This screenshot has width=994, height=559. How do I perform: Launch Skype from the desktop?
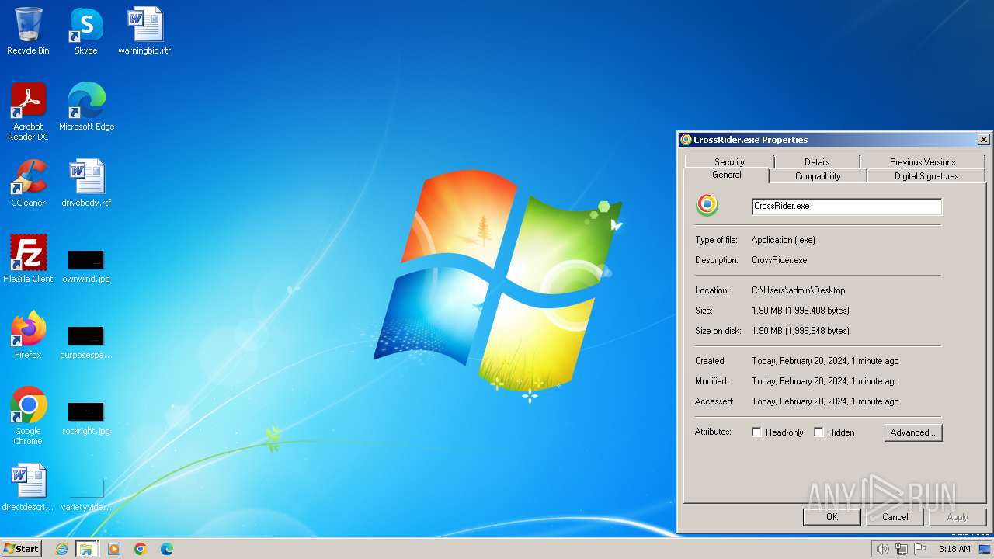tap(85, 31)
